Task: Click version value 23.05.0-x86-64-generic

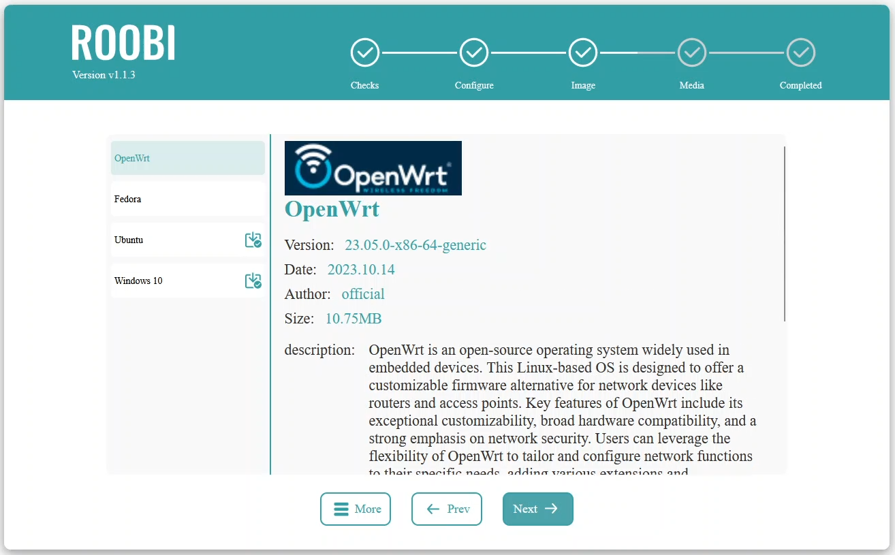Action: pyautogui.click(x=415, y=245)
